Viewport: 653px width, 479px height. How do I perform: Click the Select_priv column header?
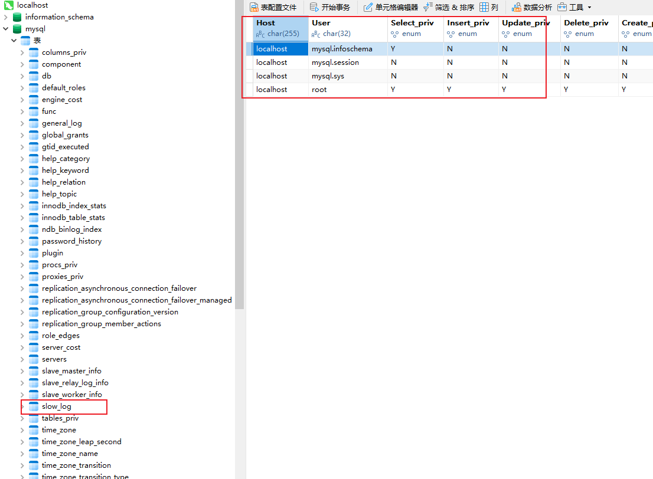tap(412, 23)
